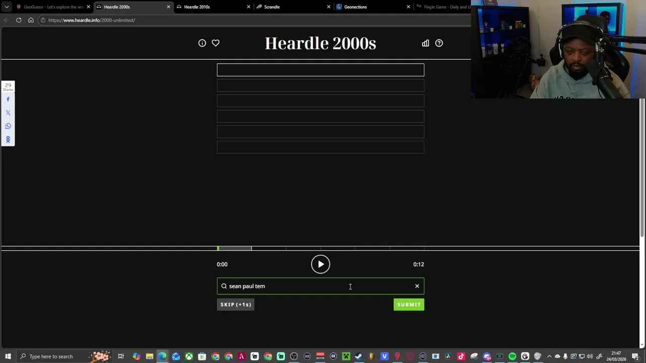Close the Geonections tab
The image size is (646, 363).
408,7
